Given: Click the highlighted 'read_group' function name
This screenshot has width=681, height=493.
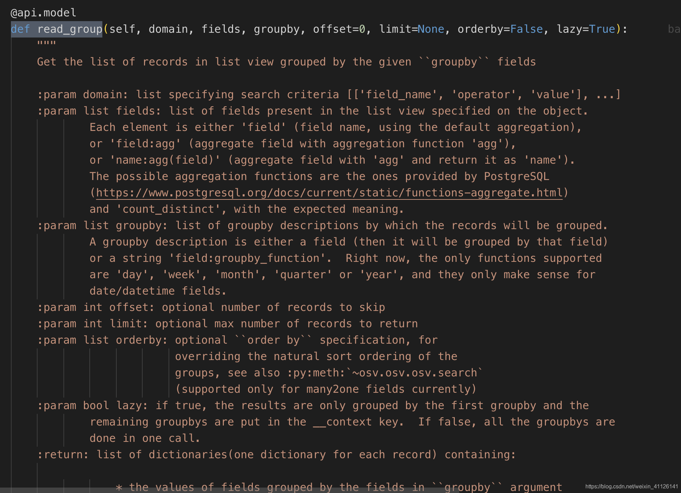Looking at the screenshot, I should pyautogui.click(x=70, y=29).
